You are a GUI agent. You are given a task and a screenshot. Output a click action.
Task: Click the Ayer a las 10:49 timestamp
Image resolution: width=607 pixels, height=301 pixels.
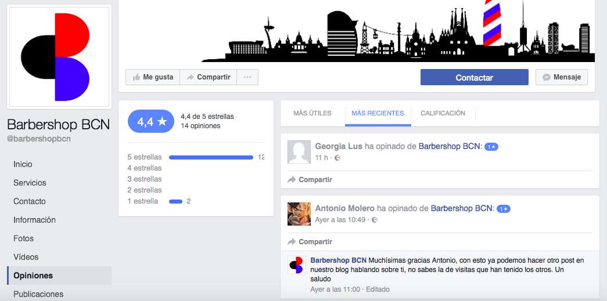pyautogui.click(x=340, y=220)
